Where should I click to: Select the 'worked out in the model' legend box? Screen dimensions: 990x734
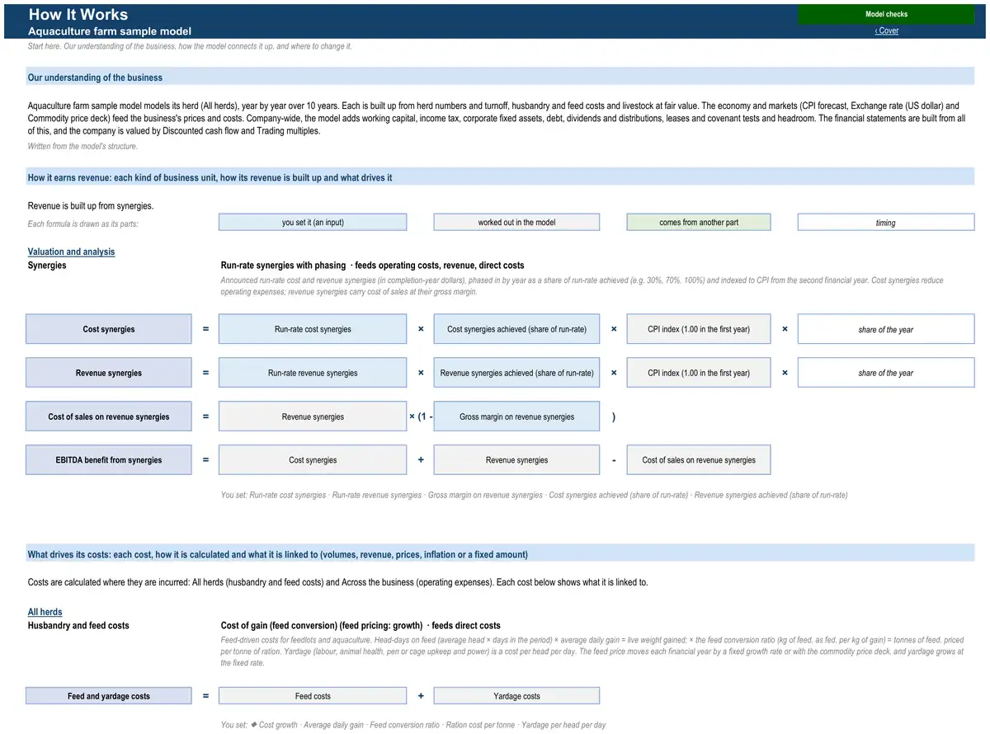click(516, 223)
